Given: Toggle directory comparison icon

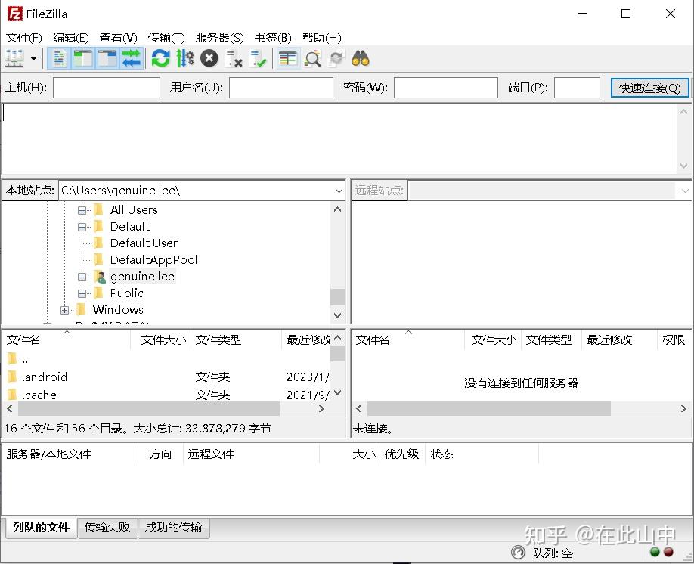Looking at the screenshot, I should coord(312,58).
